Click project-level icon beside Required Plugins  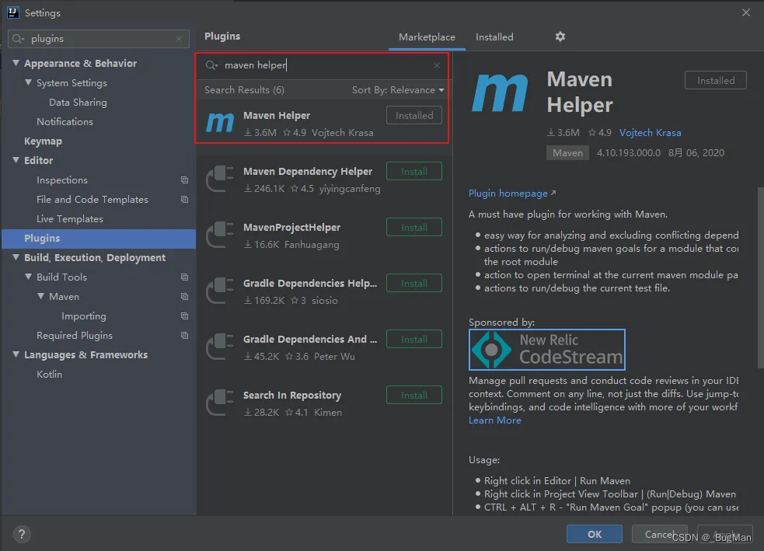tap(185, 335)
